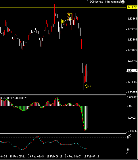This screenshot has height=160, width=138.
Task: Click MACD scale zero level 0.00
Action: [x=130, y=106]
